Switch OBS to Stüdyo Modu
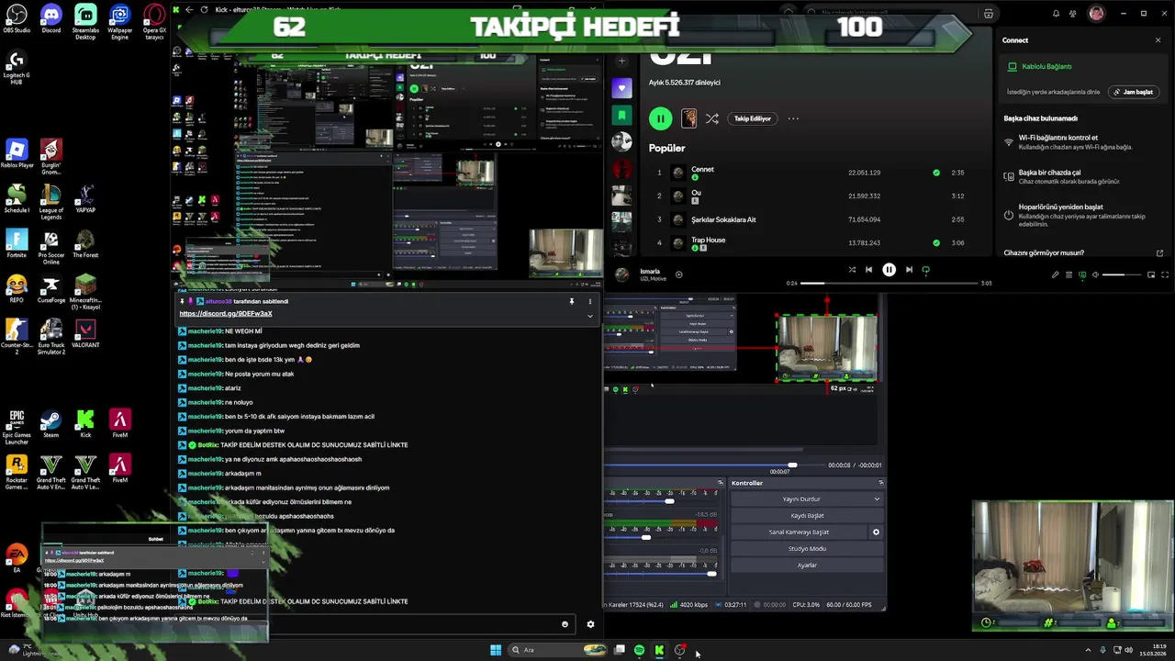Screen dimensions: 1175x661 click(x=807, y=549)
